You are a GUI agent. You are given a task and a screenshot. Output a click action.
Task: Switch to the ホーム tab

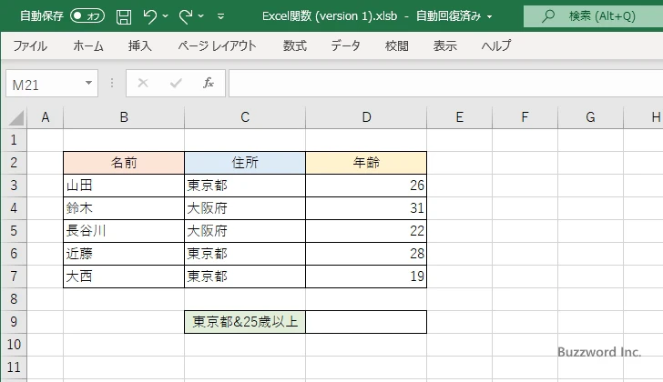pos(88,45)
